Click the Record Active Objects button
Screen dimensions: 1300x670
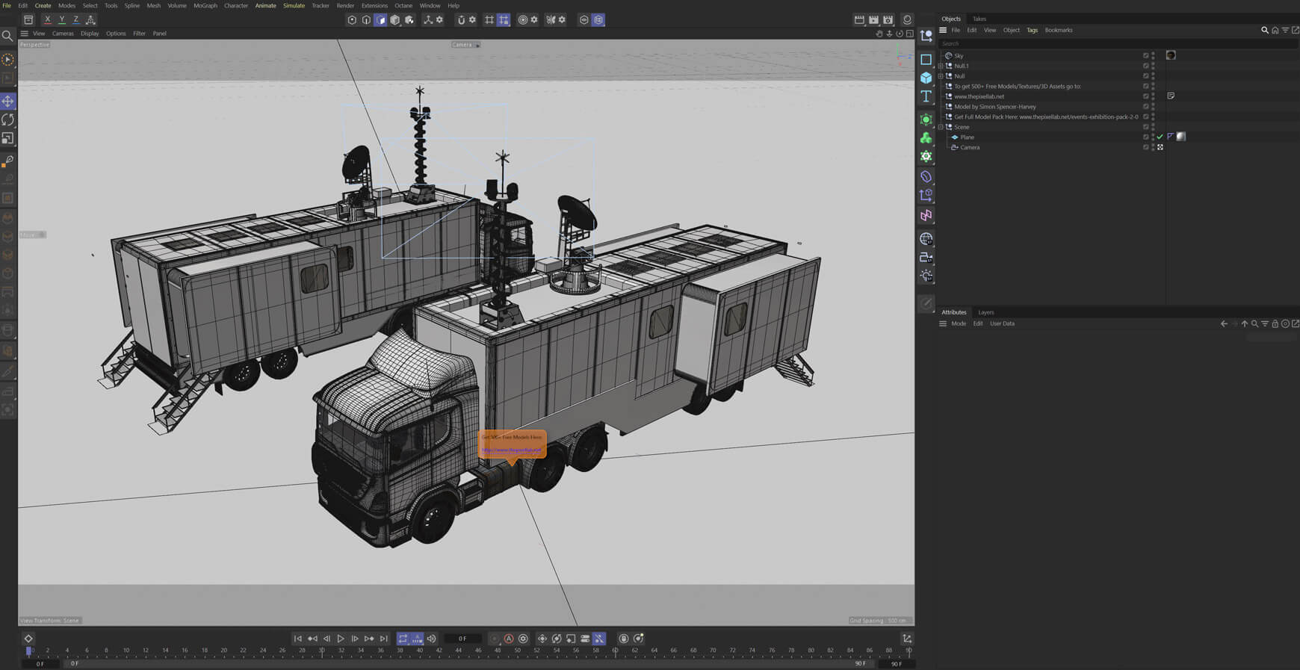(x=495, y=639)
